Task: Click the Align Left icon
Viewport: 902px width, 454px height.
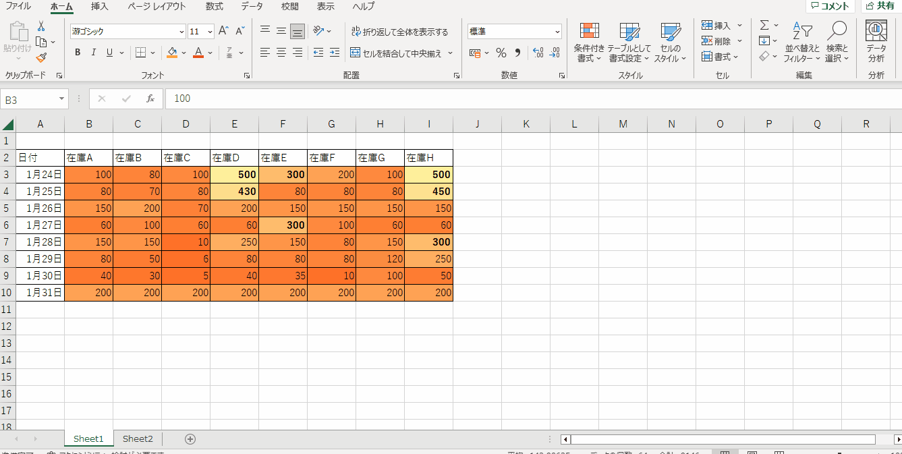Action: point(265,53)
